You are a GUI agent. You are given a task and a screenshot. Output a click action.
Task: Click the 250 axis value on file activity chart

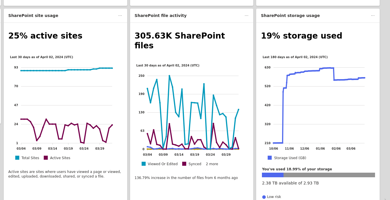coord(142,76)
